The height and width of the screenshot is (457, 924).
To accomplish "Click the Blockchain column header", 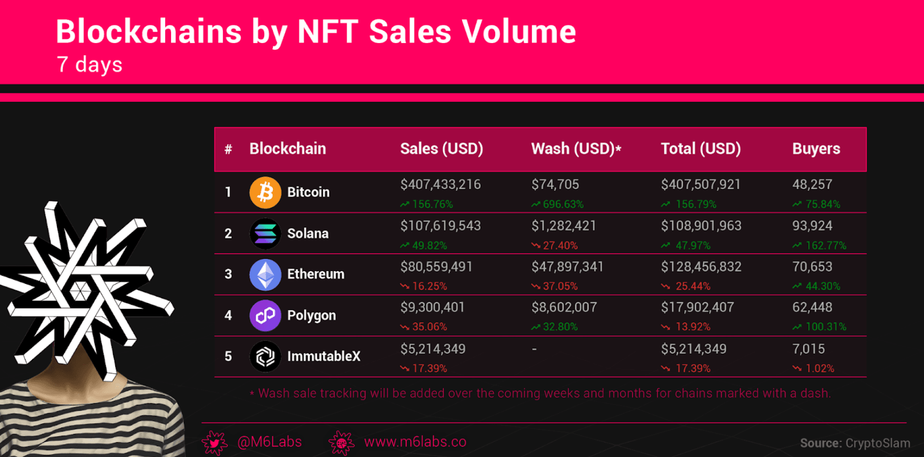I will (x=287, y=149).
